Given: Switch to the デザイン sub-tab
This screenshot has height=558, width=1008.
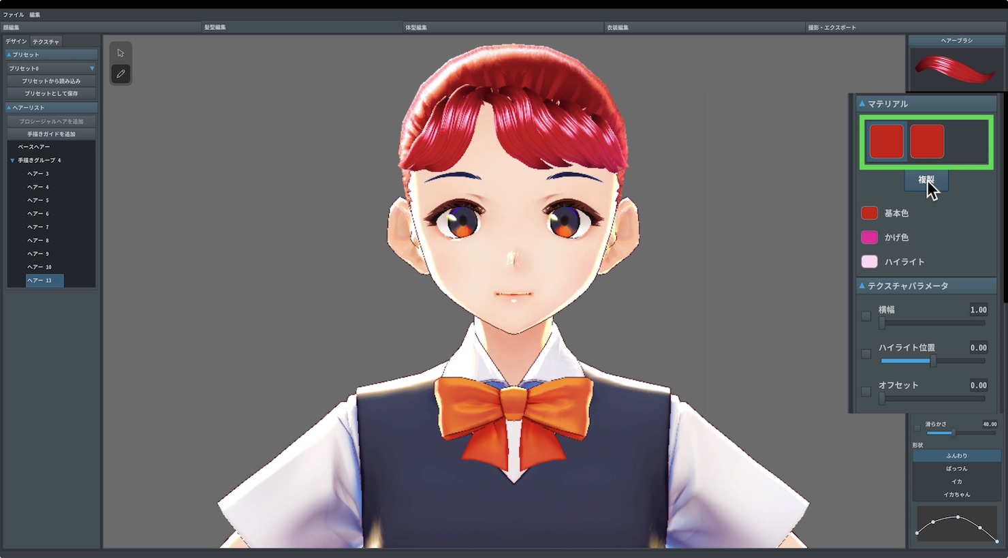Looking at the screenshot, I should (x=16, y=42).
